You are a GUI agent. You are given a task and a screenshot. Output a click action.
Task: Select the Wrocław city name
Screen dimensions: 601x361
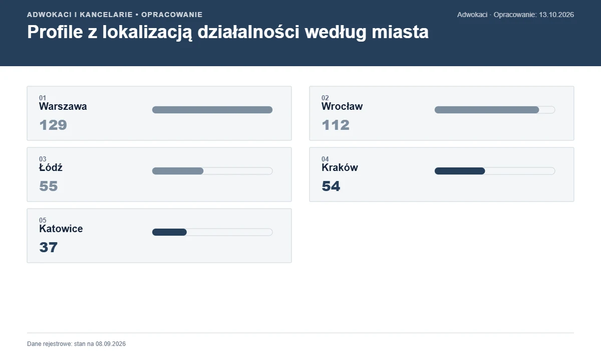tap(342, 106)
